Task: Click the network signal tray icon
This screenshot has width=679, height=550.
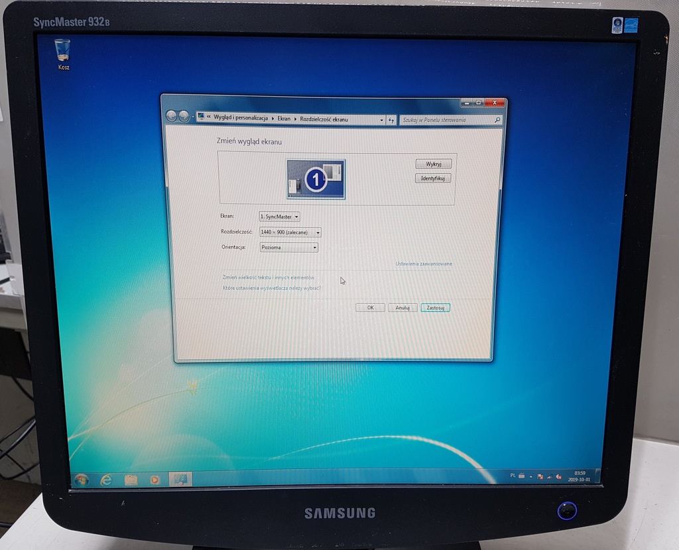Action: pyautogui.click(x=549, y=477)
